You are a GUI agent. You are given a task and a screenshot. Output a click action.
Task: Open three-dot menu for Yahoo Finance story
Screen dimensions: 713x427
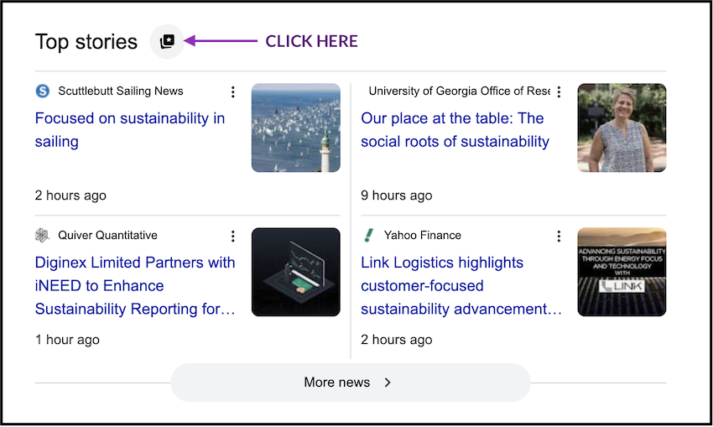(559, 237)
